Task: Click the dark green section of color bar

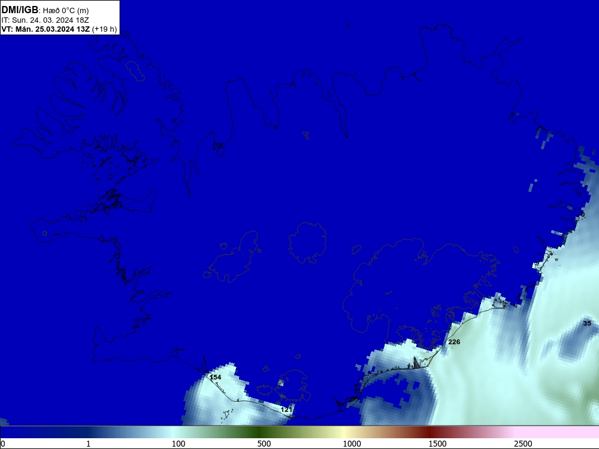Action: pos(260,432)
